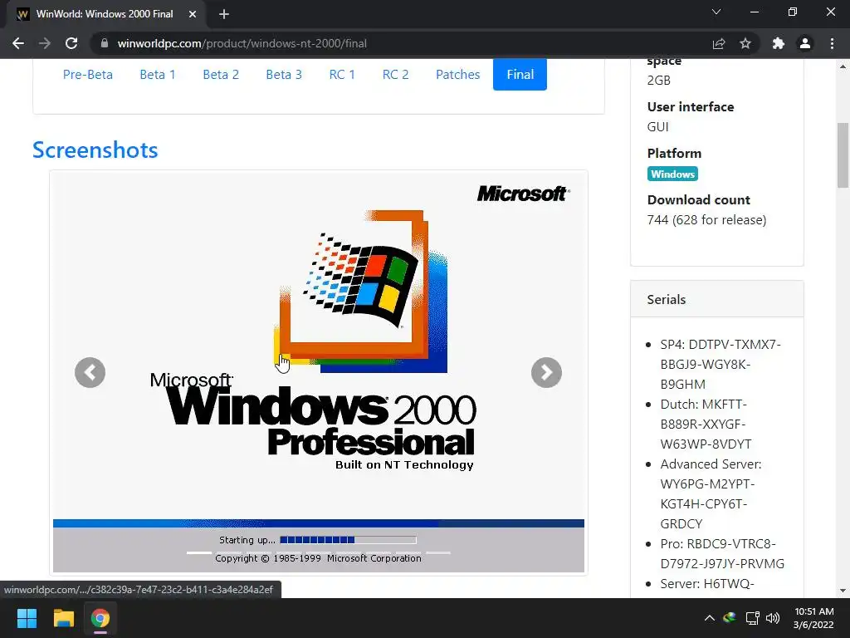Click the forward navigation arrow

[x=45, y=43]
